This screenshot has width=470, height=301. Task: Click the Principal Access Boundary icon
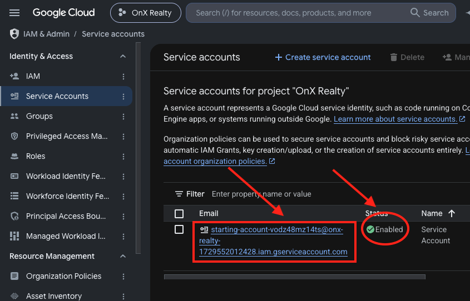14,216
